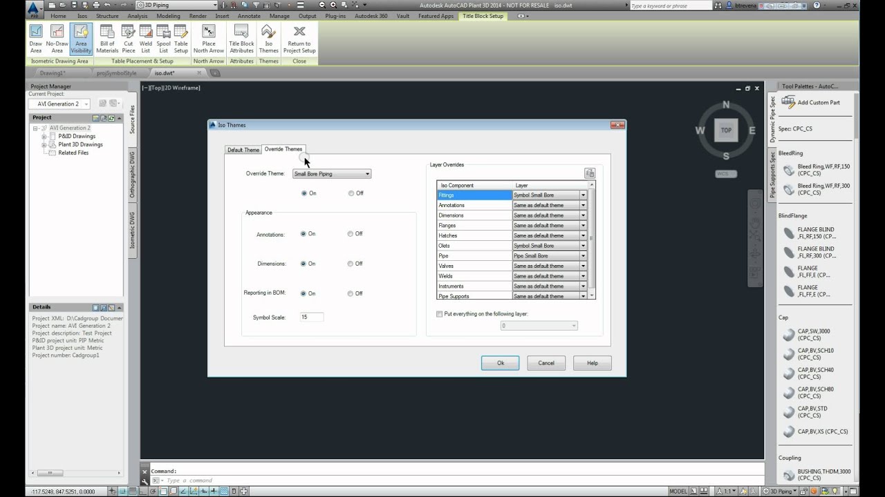The image size is (885, 497).
Task: Click Place North Arrow icon
Action: (208, 39)
